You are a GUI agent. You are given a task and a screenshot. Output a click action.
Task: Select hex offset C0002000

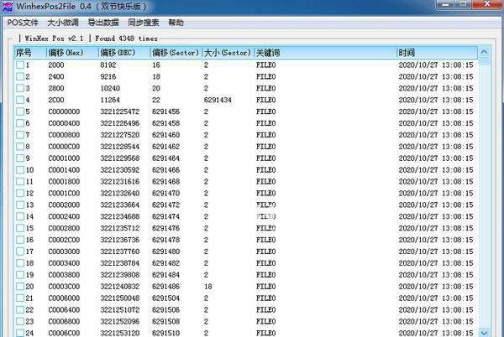(x=64, y=205)
